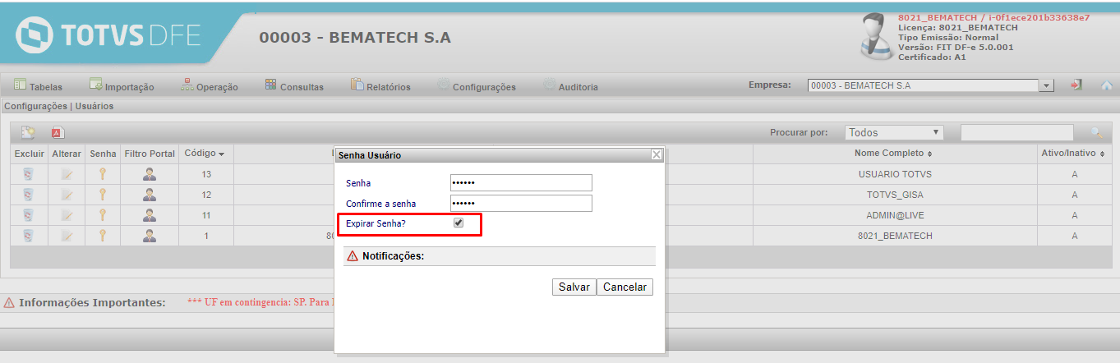The image size is (1120, 363).
Task: Open password key for user 12
Action: [103, 195]
